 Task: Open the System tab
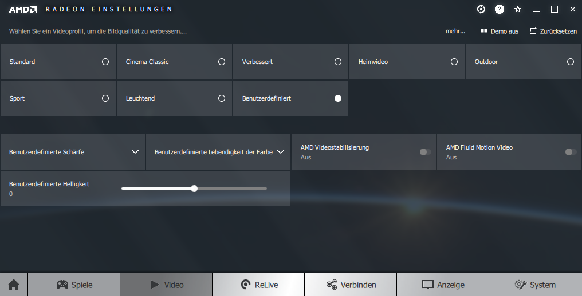pos(536,285)
